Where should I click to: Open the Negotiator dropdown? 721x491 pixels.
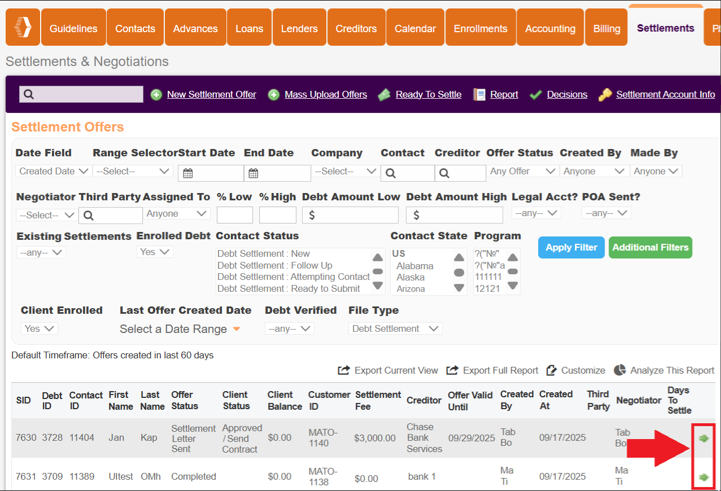[x=47, y=215]
